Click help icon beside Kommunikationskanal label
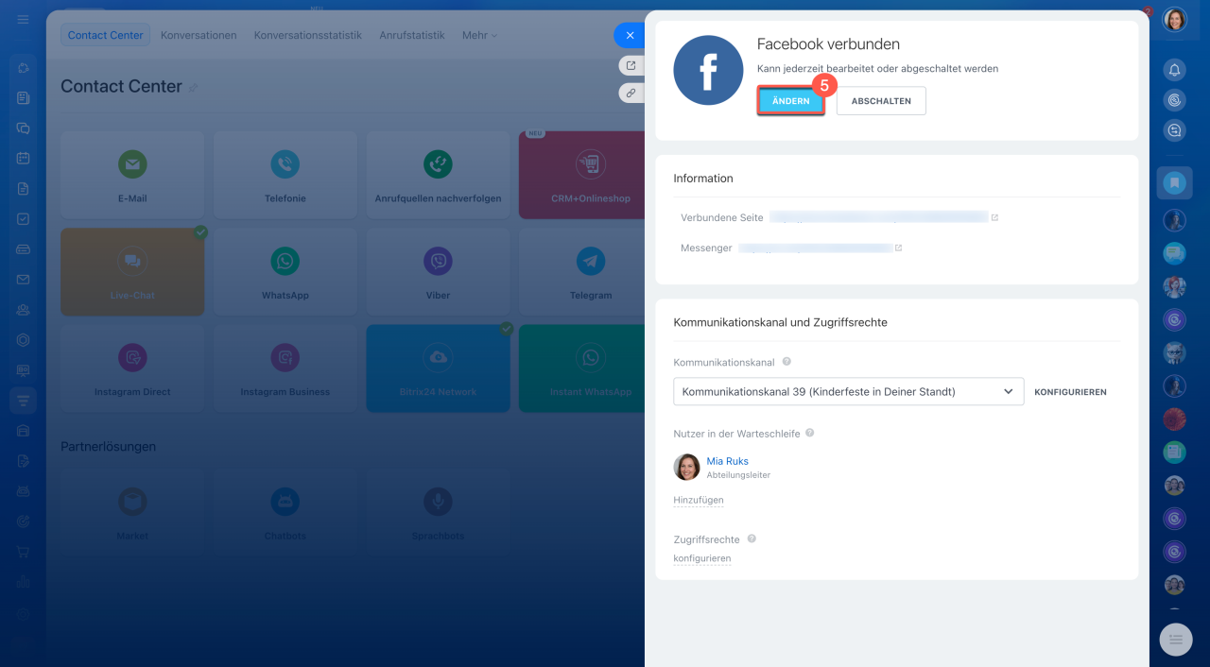The width and height of the screenshot is (1210, 667). tap(786, 362)
